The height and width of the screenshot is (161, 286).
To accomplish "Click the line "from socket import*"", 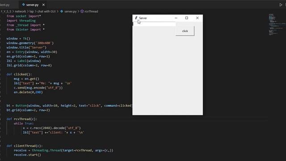I will coord(24,16).
